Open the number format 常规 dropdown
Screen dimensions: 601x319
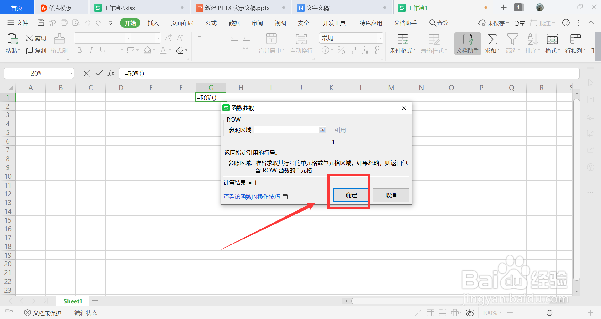point(381,38)
